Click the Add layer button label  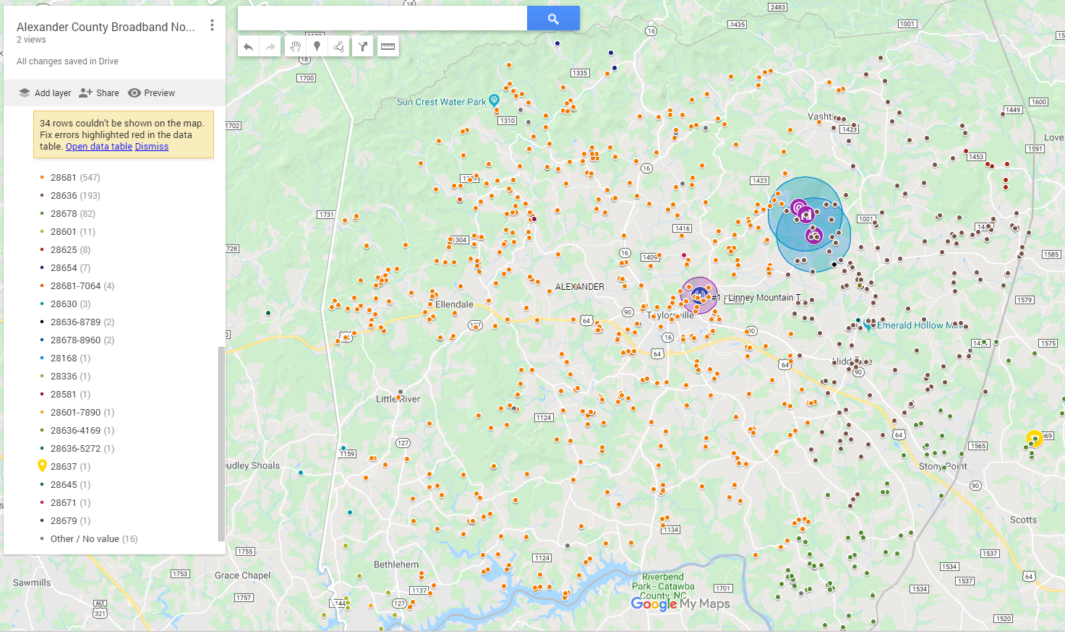click(x=53, y=93)
